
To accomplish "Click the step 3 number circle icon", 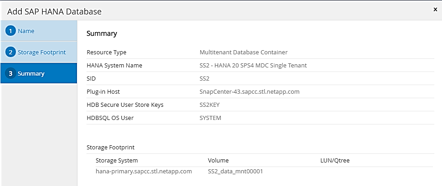I will coord(10,73).
